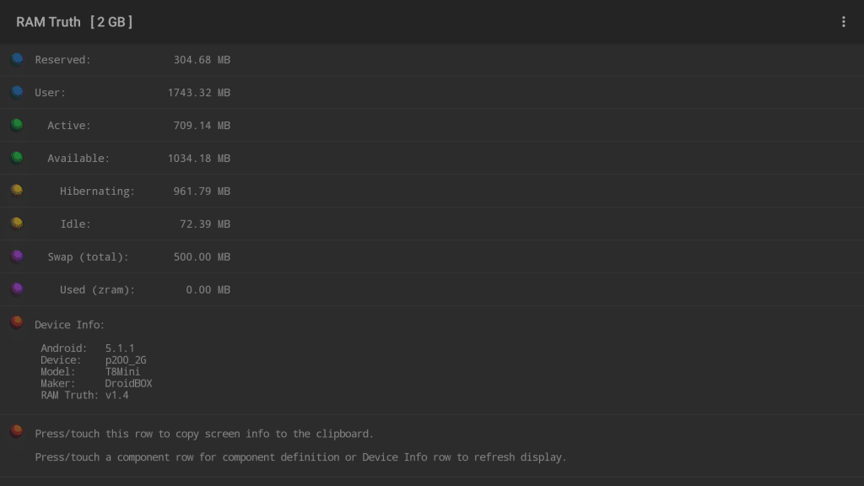Select the User label
Screen dimensions: 864x486
coord(50,93)
